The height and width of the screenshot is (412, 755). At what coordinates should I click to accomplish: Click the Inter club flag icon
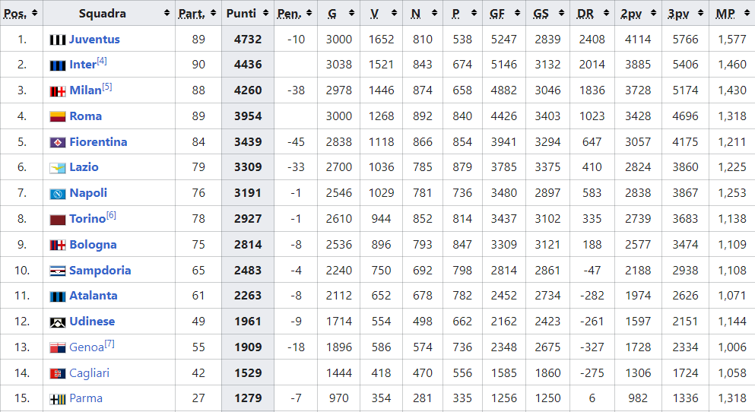(x=58, y=65)
